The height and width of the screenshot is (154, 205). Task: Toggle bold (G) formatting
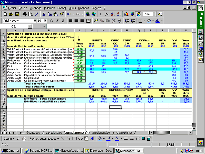[x=52, y=21]
